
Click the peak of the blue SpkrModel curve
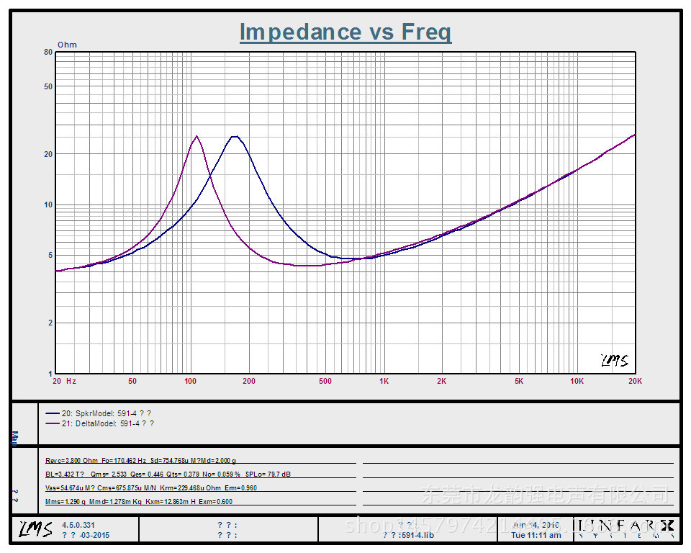(x=235, y=136)
